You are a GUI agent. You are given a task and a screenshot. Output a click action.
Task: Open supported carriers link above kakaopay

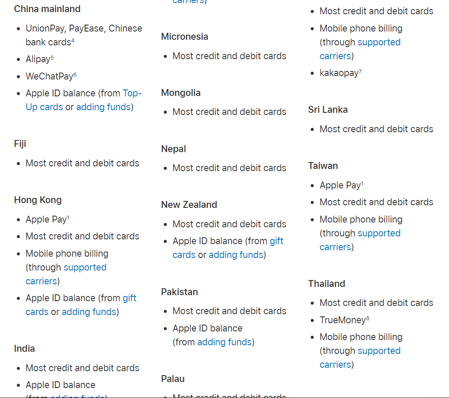[379, 42]
